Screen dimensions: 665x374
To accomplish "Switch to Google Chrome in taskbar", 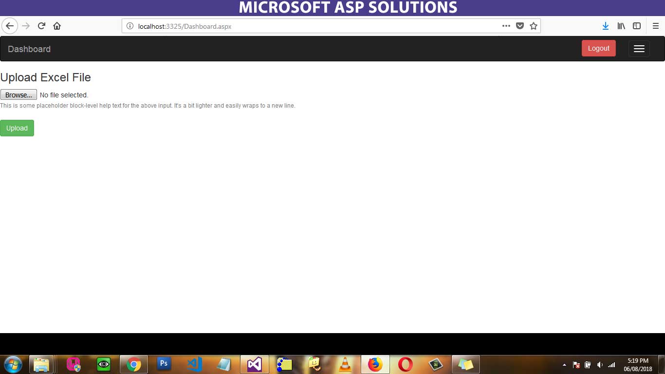I will [134, 364].
